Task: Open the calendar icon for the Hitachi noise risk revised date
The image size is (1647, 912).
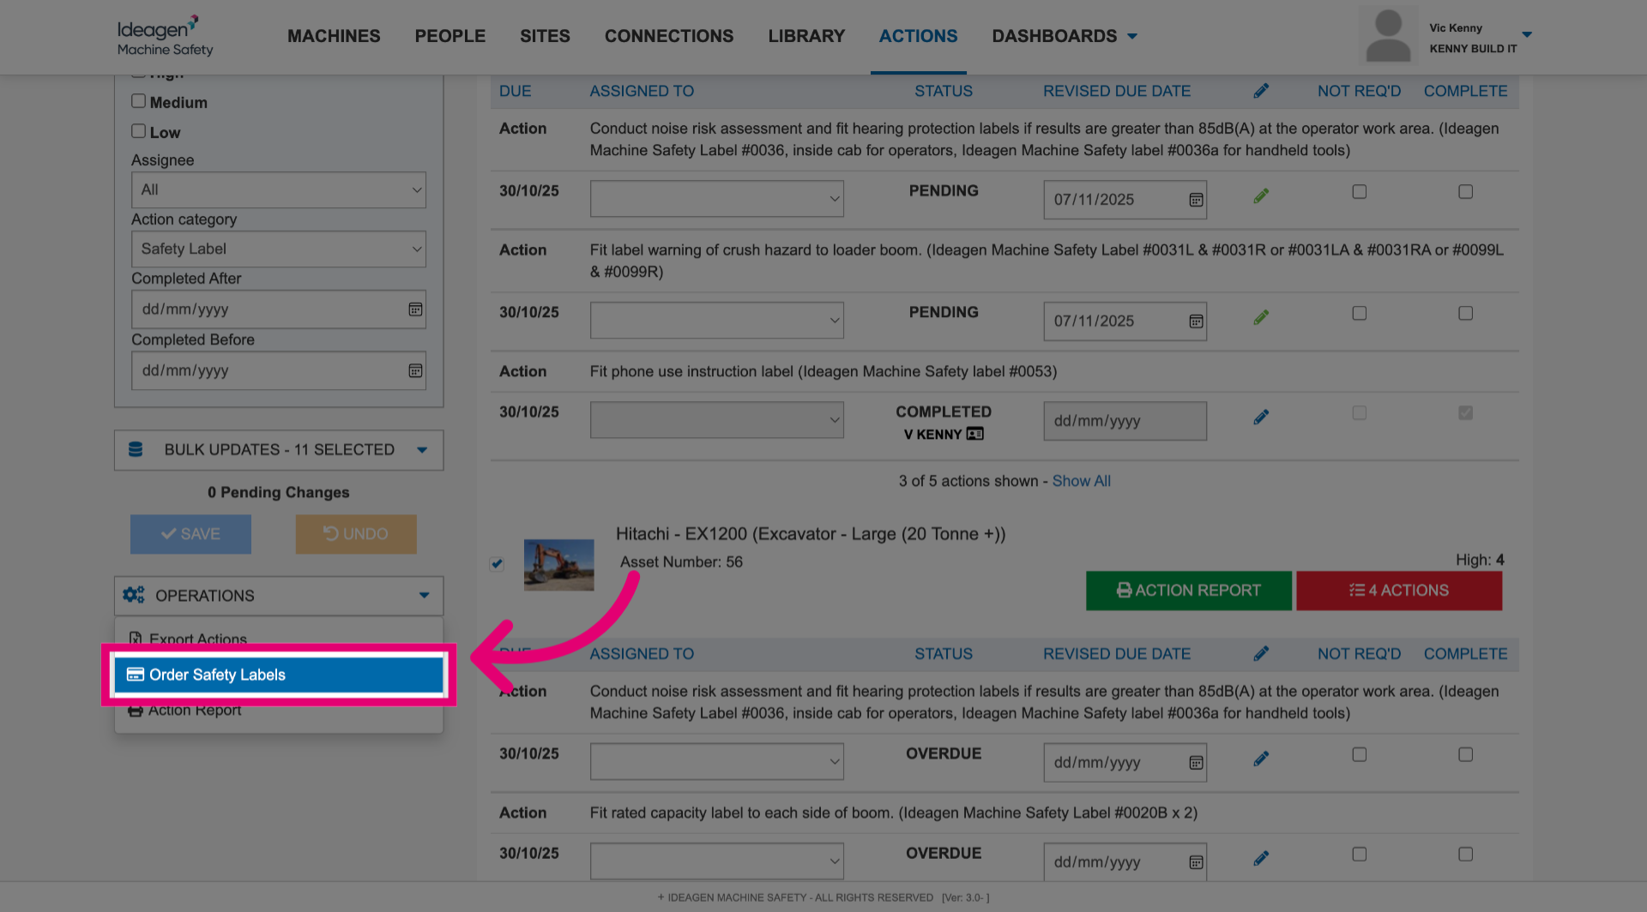Action: 1196,763
